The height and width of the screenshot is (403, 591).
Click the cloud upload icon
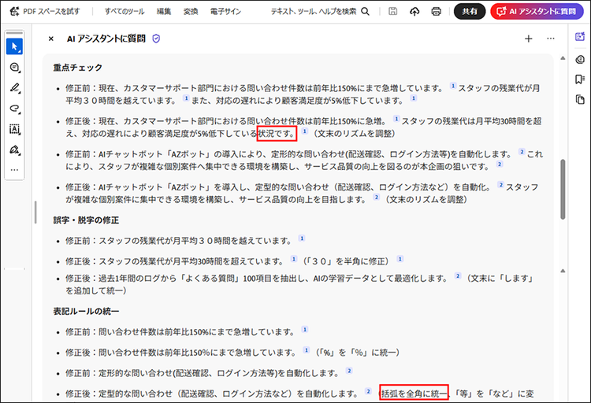(414, 11)
